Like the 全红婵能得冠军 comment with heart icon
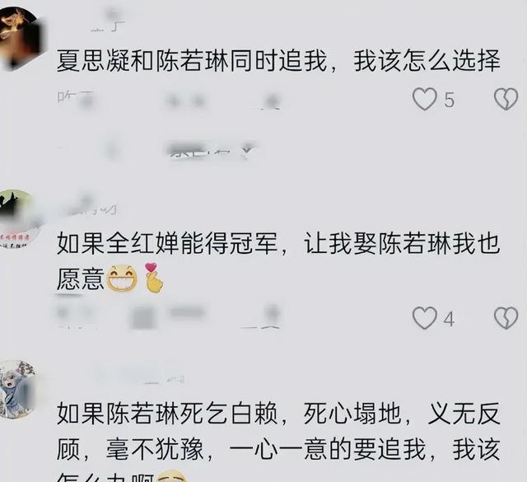The height and width of the screenshot is (482, 527). [x=425, y=317]
